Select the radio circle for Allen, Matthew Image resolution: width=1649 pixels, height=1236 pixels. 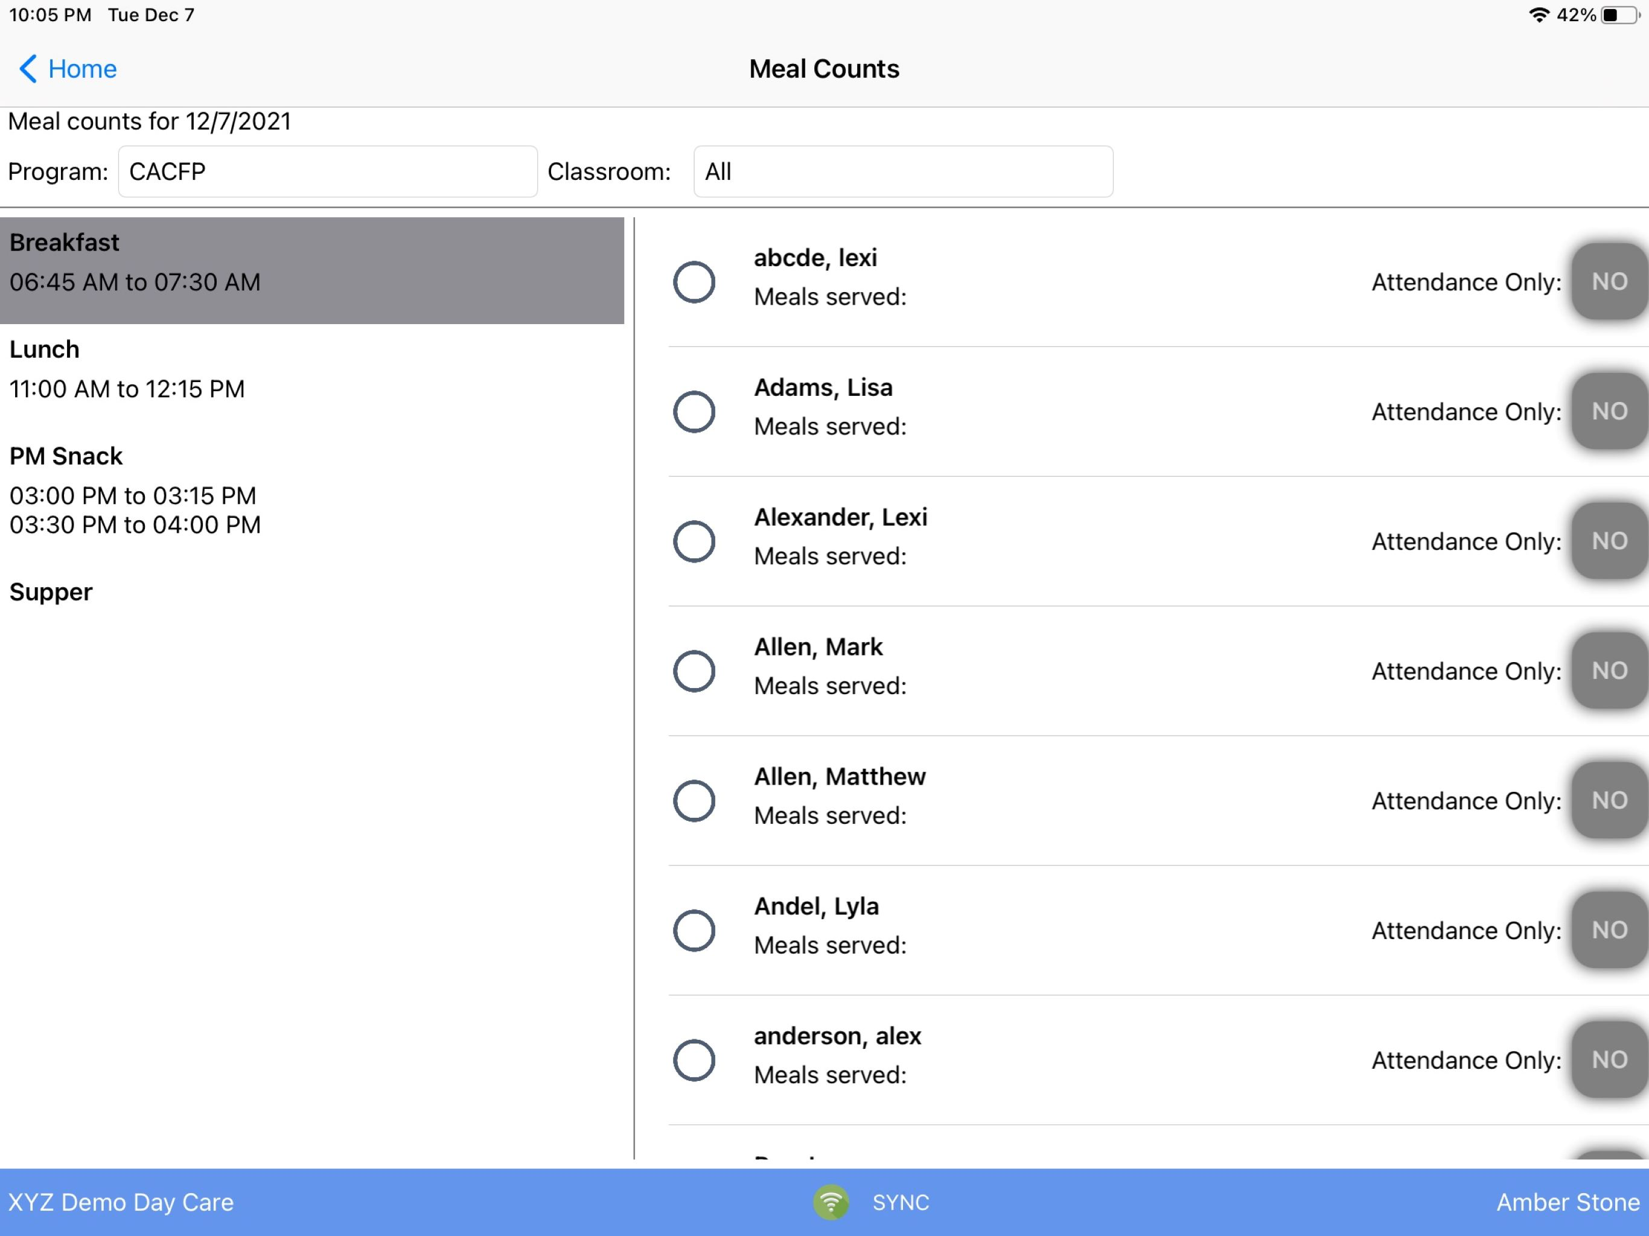(x=694, y=801)
